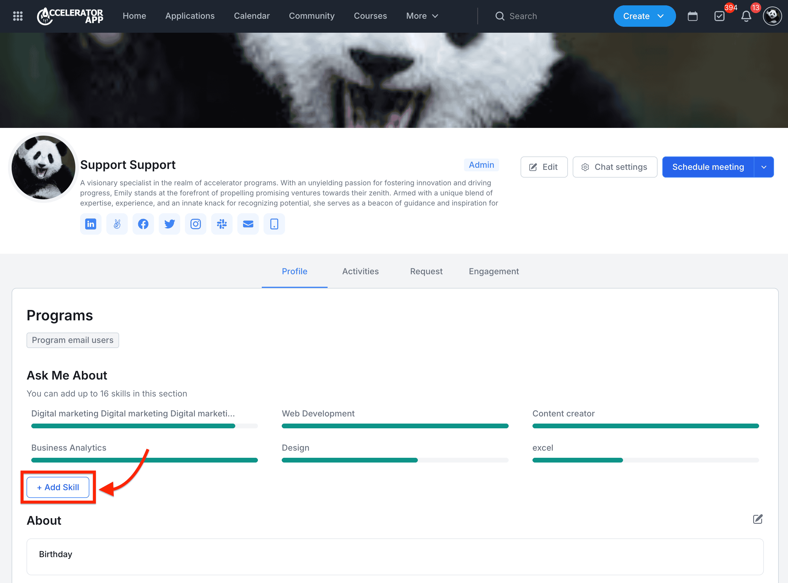
Task: Click the Add Skill button
Action: [x=58, y=487]
